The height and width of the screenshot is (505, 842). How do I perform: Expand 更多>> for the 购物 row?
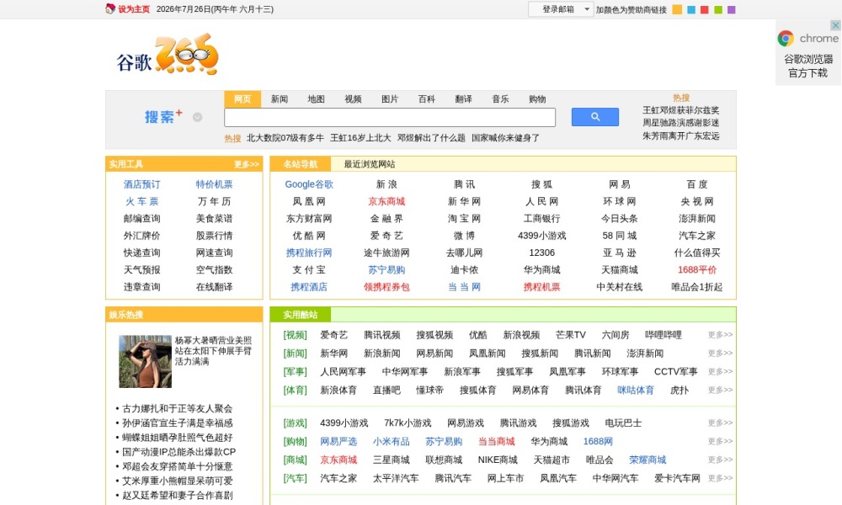point(720,441)
